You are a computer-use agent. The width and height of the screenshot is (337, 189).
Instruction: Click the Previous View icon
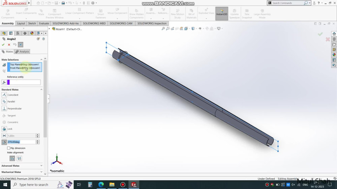(x=172, y=29)
